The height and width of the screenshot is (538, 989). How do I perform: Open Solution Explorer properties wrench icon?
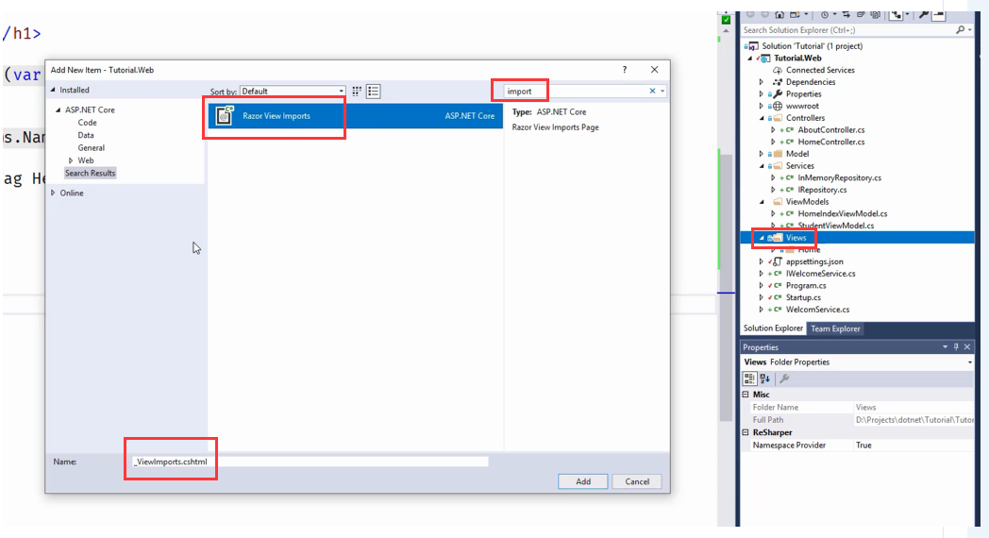point(923,14)
